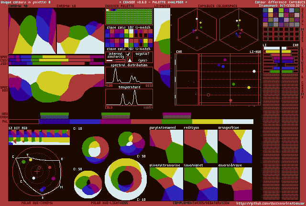306x206 pixels.
Task: Click the hollow ring marker in LI-HUE plot
Action: pos(208,95)
